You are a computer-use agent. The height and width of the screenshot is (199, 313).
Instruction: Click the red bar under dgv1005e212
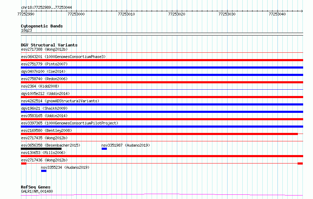click(162, 97)
